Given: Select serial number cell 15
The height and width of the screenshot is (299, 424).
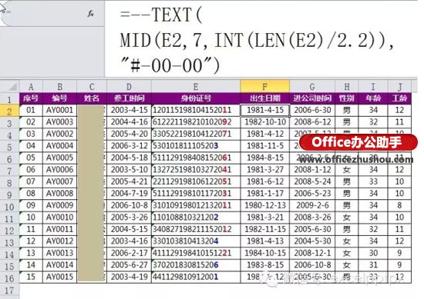Looking at the screenshot, I should tap(31, 277).
